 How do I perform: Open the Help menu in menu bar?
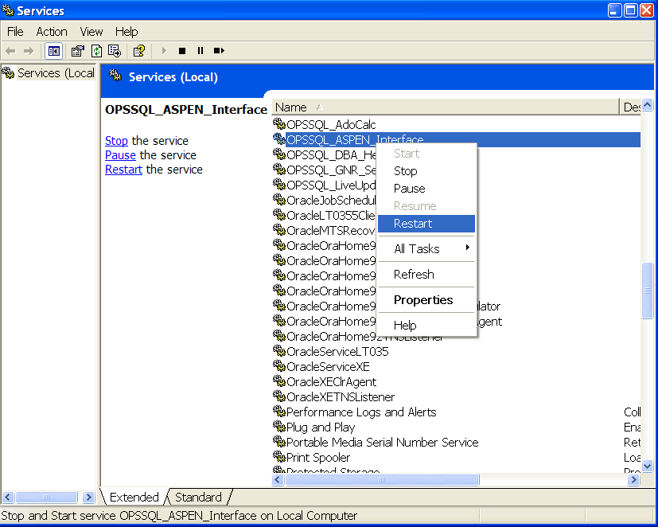click(x=127, y=32)
